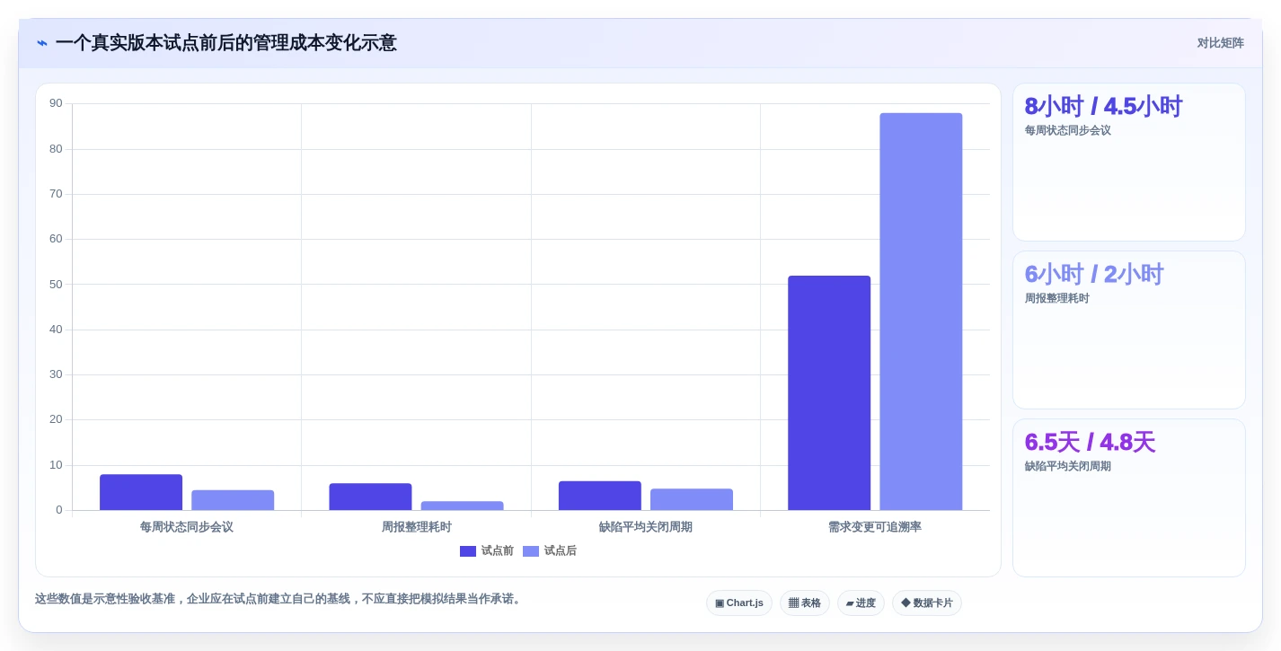Click the 试点前 bar for 每周状态同步会议
This screenshot has height=651, width=1281.
tap(141, 492)
